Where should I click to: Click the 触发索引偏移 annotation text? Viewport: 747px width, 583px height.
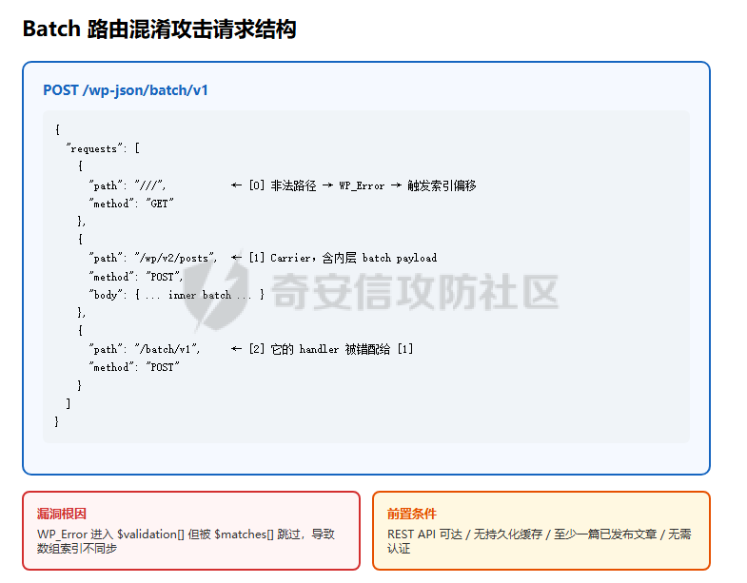[442, 185]
